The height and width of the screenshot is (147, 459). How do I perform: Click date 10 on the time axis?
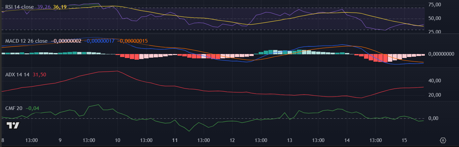coord(117,140)
